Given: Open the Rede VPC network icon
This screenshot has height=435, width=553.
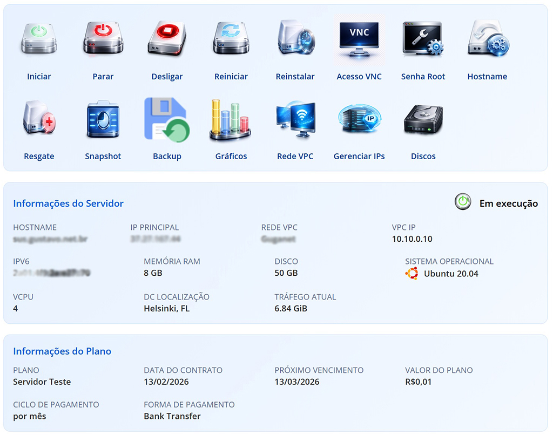Looking at the screenshot, I should tap(295, 119).
